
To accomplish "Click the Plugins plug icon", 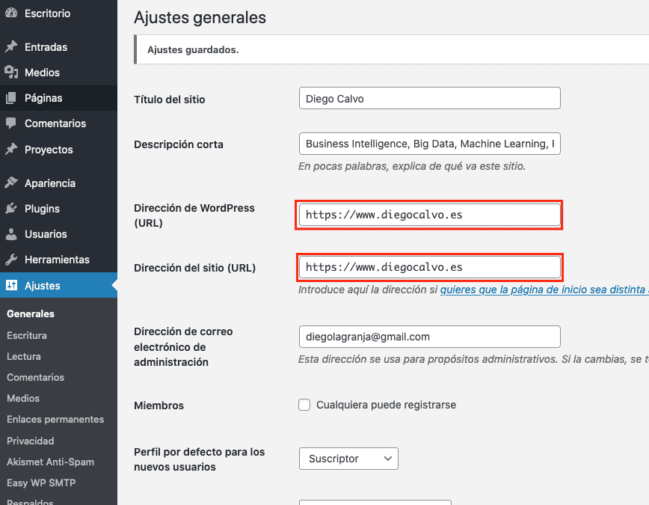I will (11, 209).
